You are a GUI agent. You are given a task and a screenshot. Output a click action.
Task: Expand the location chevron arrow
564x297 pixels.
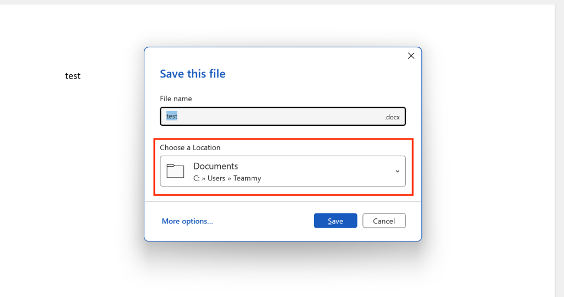397,171
